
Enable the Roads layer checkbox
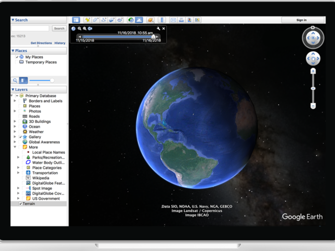click(x=21, y=116)
